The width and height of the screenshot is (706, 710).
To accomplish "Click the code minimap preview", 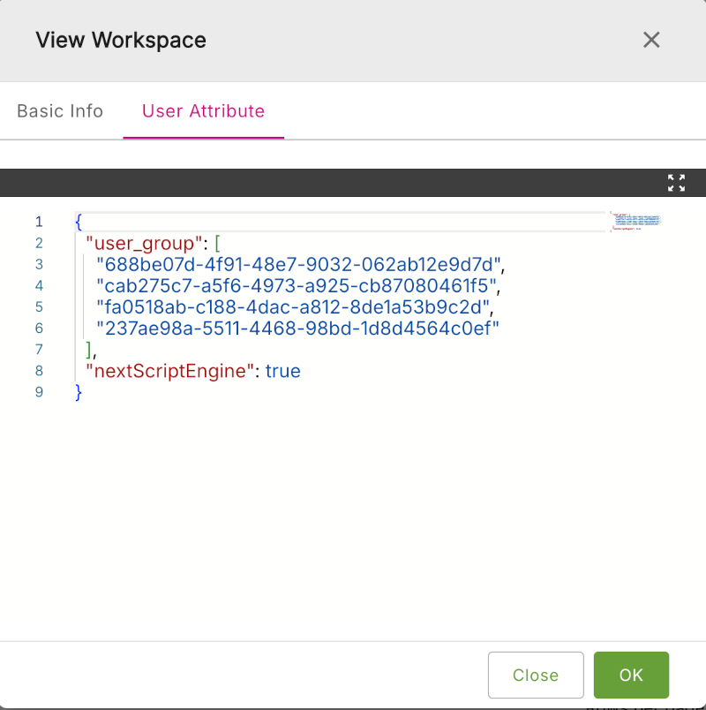I will click(635, 221).
